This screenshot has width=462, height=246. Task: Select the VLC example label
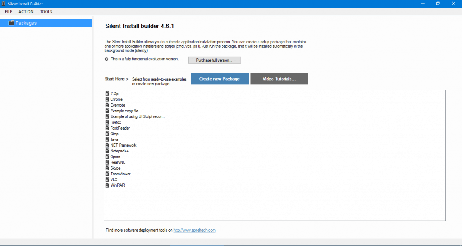pos(114,179)
